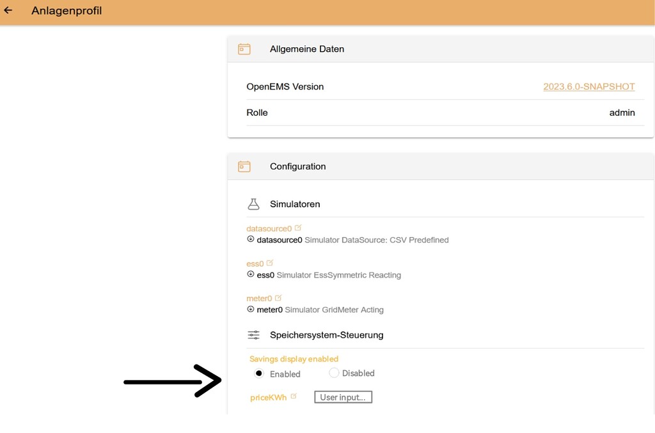The width and height of the screenshot is (655, 433).
Task: Click the edit icon beside ess0
Action: (x=271, y=262)
